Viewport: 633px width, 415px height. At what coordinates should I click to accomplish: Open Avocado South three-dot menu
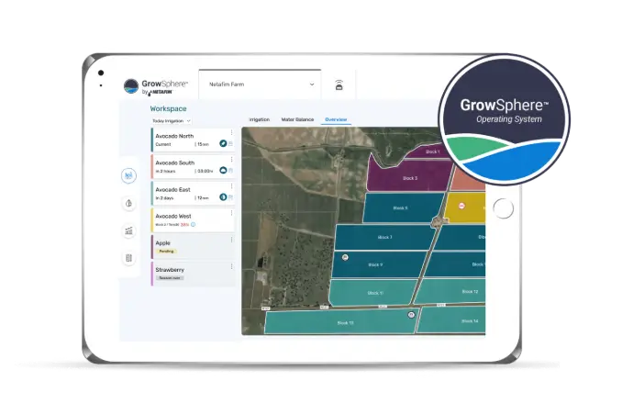point(231,160)
